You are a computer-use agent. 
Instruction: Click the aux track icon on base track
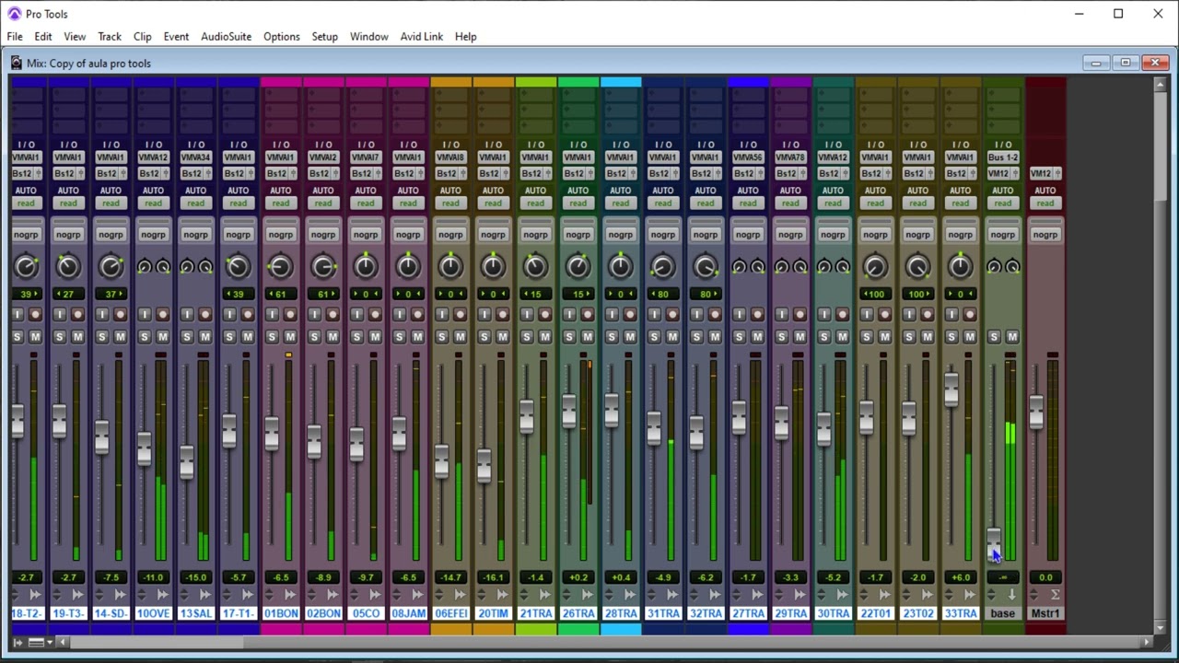click(x=1011, y=595)
